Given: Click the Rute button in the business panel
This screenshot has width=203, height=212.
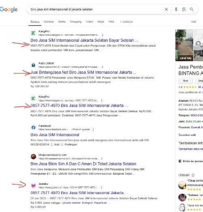Looking at the screenshot, I should pyautogui.click(x=186, y=81).
